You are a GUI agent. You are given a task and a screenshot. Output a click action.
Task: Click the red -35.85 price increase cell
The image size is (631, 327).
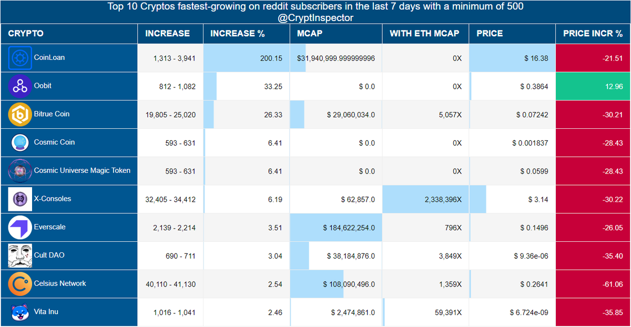[593, 313]
